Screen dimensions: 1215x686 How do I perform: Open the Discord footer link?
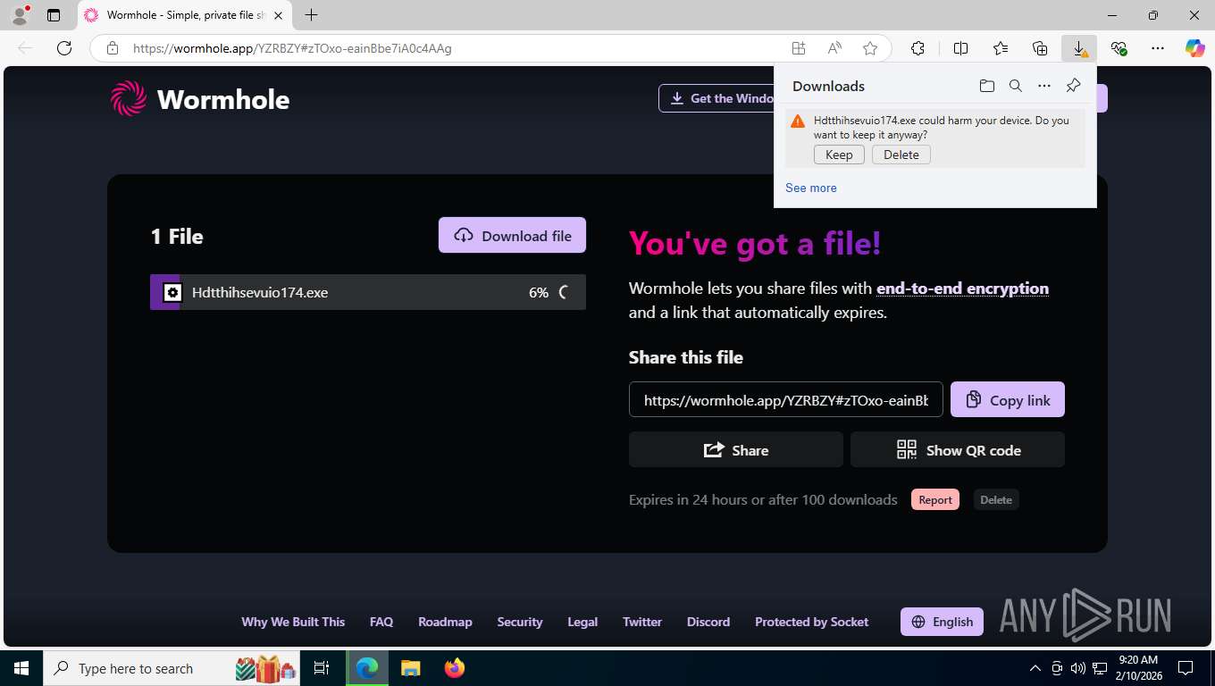click(x=708, y=622)
